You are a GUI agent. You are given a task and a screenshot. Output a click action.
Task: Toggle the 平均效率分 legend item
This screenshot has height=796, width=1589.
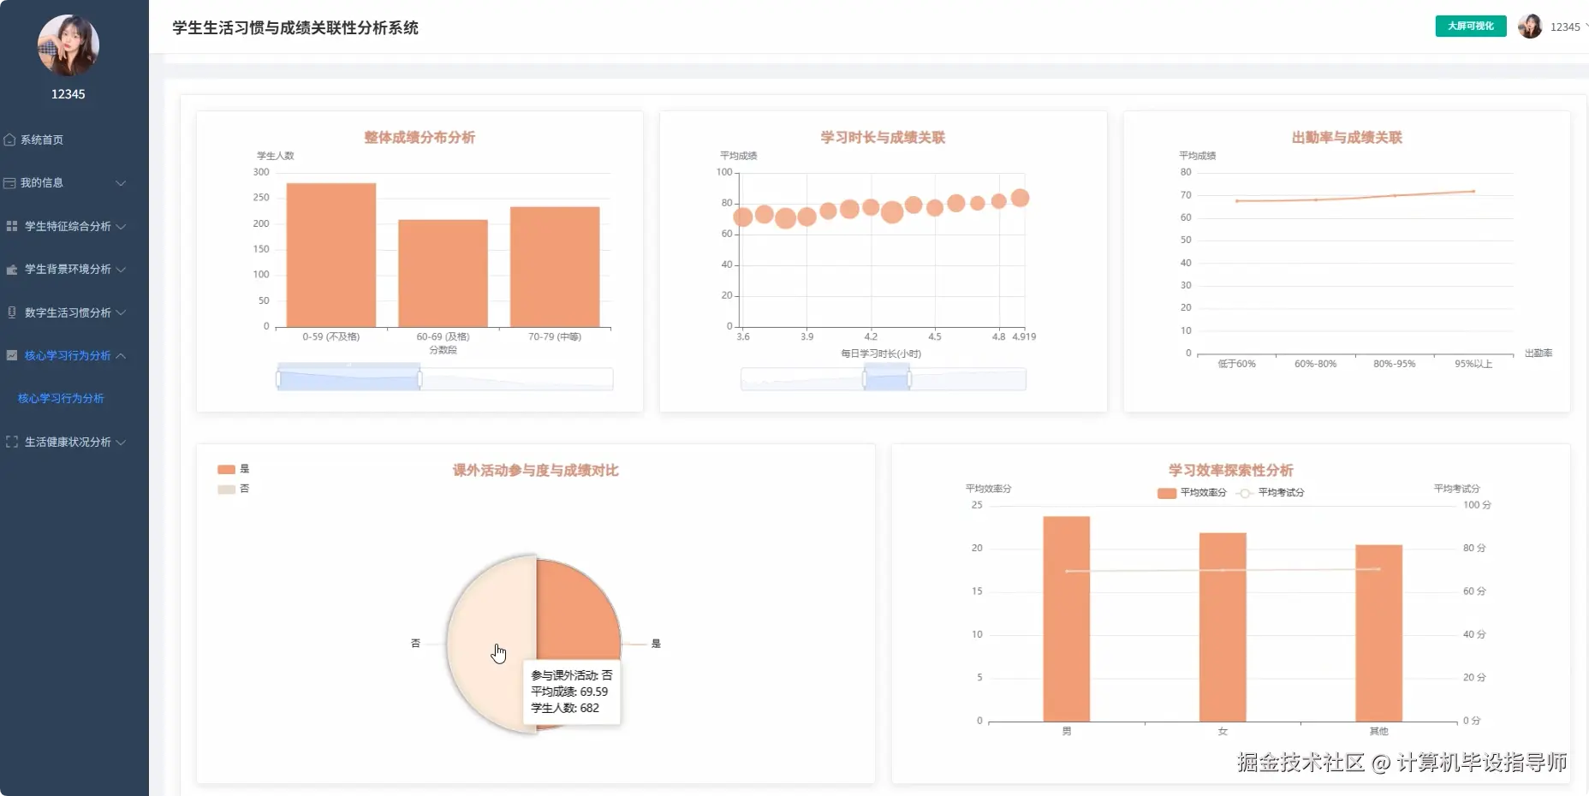tap(1192, 493)
